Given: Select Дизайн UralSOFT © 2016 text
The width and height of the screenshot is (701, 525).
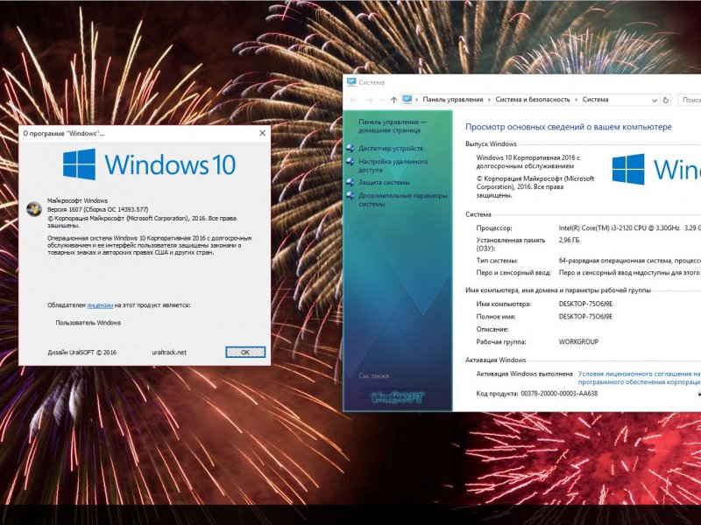Looking at the screenshot, I should pos(81,353).
